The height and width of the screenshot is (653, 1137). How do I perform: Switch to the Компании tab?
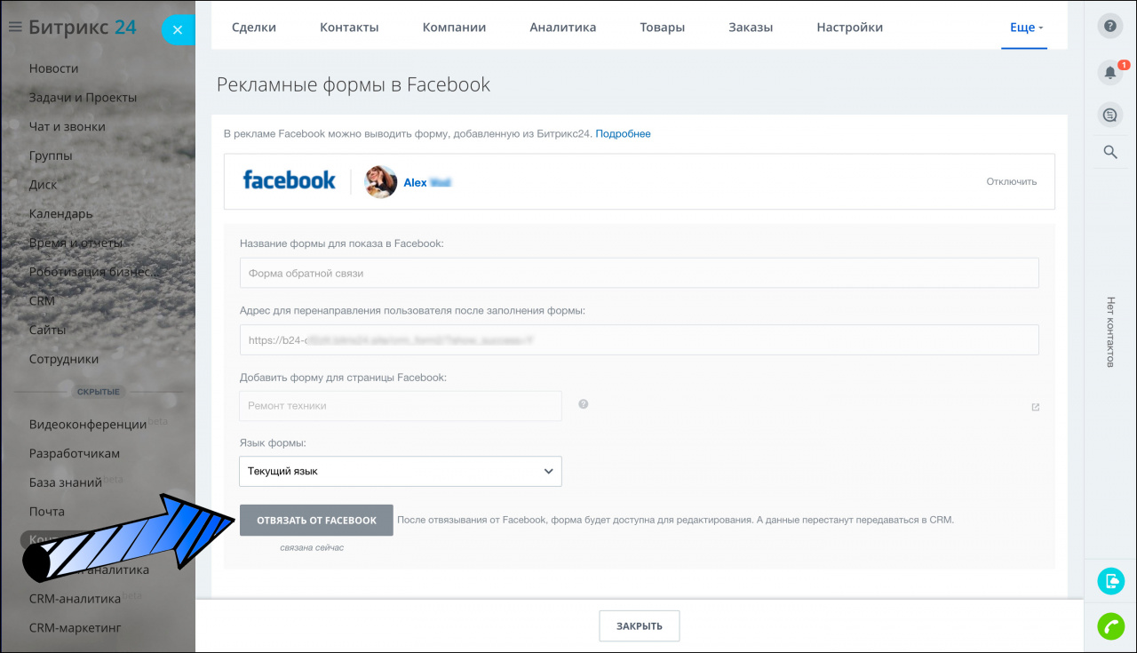454,28
